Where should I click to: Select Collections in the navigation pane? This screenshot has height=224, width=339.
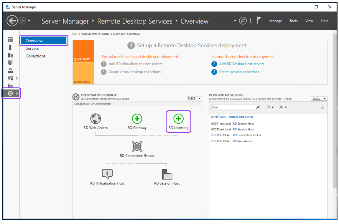tap(36, 56)
